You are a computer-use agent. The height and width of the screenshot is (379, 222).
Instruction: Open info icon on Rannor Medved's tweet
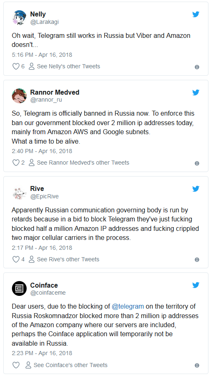(197, 163)
